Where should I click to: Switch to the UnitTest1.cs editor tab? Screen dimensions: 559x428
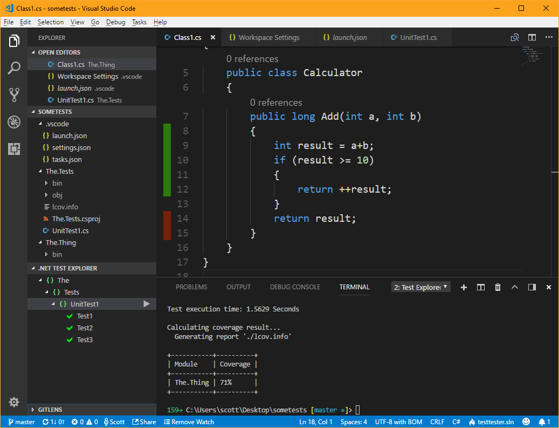(418, 37)
